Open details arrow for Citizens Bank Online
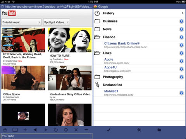Viewport: 186px width, 139px height. point(181,45)
